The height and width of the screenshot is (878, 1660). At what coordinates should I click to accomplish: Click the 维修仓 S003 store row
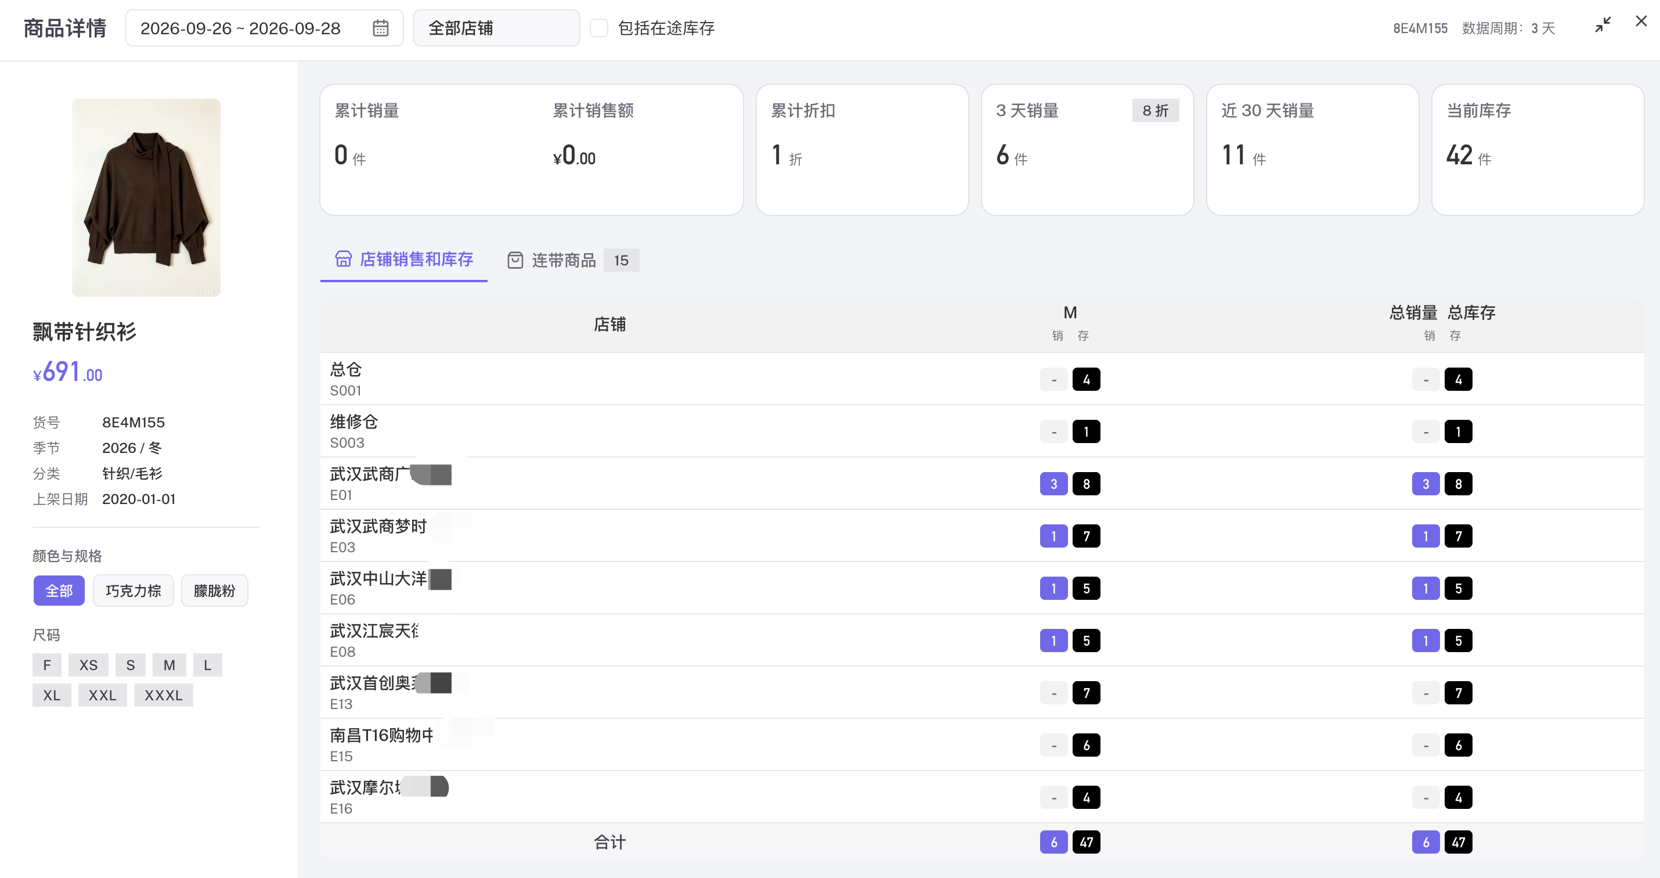click(x=981, y=431)
